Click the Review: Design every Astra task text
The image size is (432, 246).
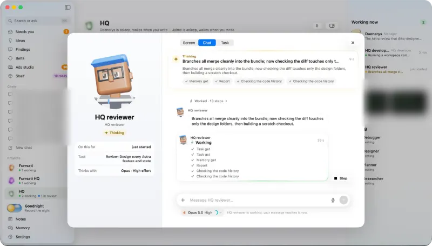tap(128, 158)
